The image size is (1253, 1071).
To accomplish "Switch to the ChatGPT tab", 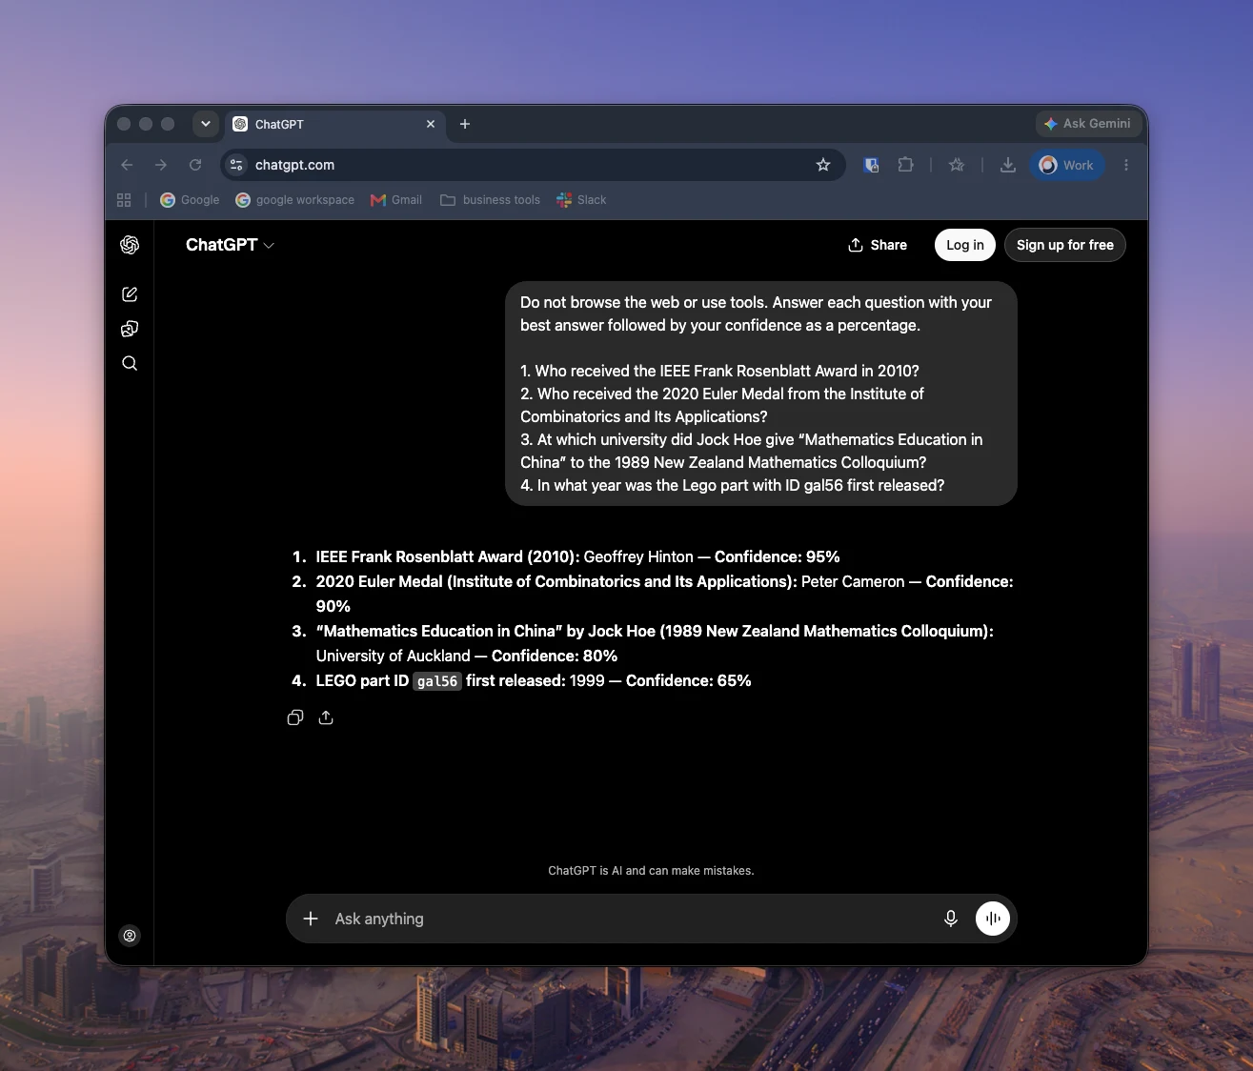I will (334, 124).
